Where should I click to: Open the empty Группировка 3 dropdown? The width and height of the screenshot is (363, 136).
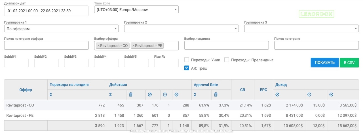(x=301, y=29)
